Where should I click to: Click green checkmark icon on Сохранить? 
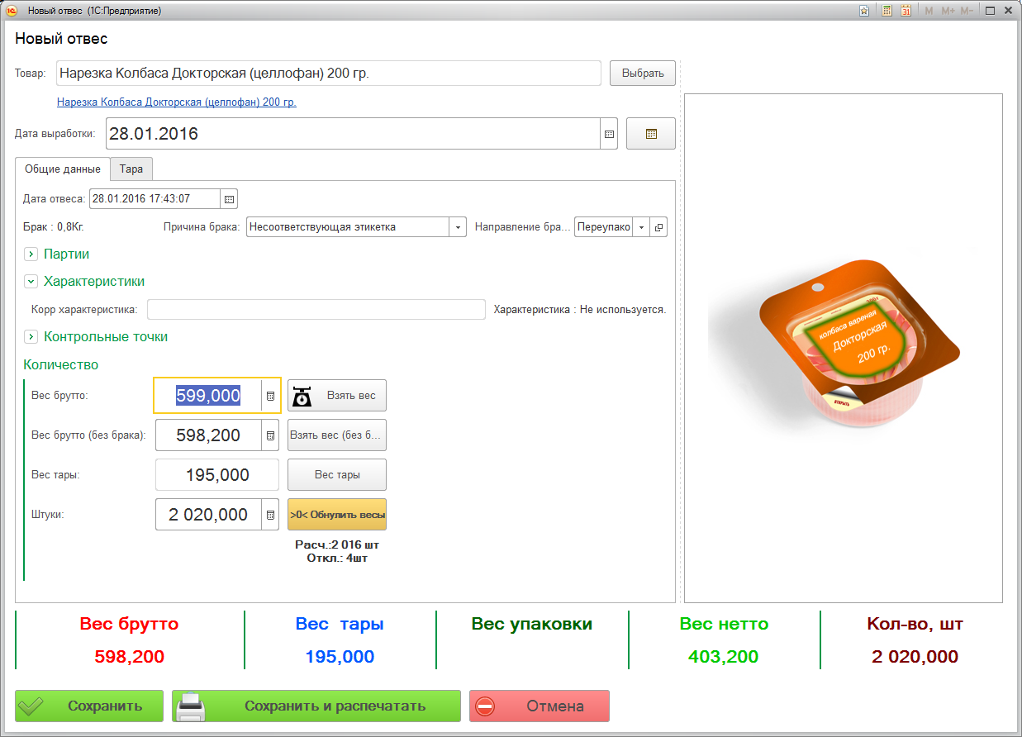[x=31, y=707]
